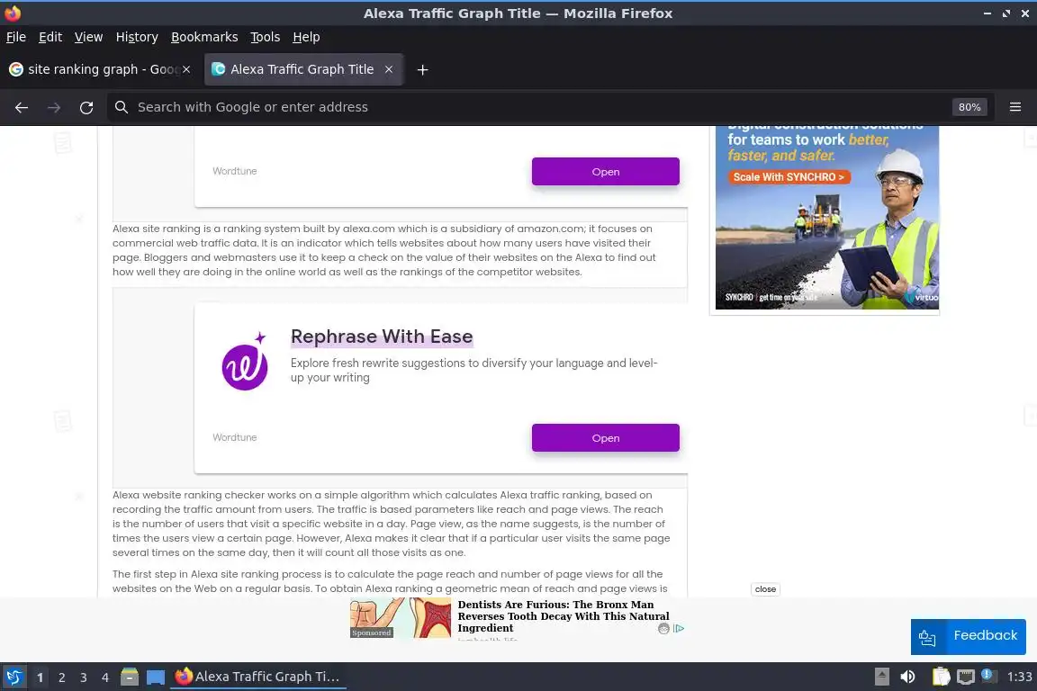Click the sponsored dental ad thumbnail

coord(400,618)
